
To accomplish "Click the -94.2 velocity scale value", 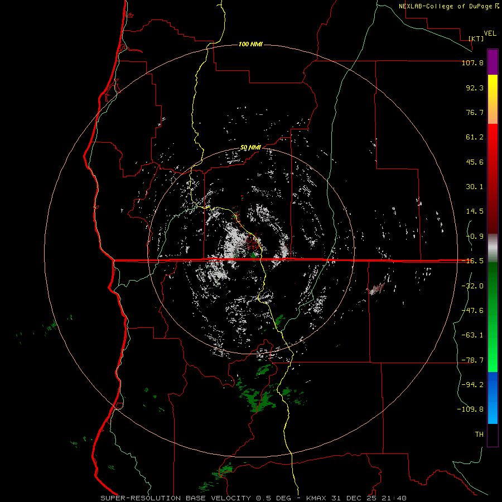I will click(472, 384).
